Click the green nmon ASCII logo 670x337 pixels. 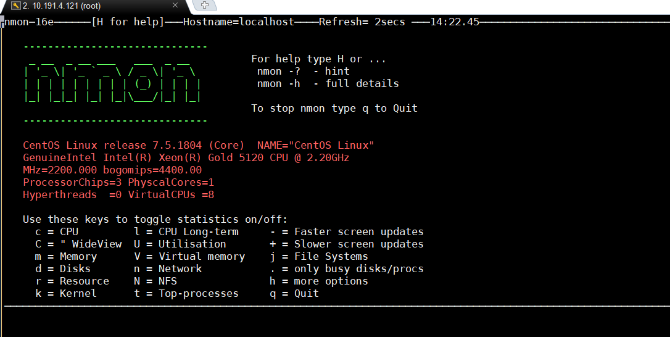(112, 83)
